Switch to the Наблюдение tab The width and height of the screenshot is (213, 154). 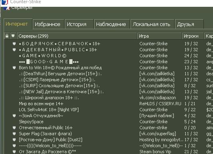click(112, 24)
